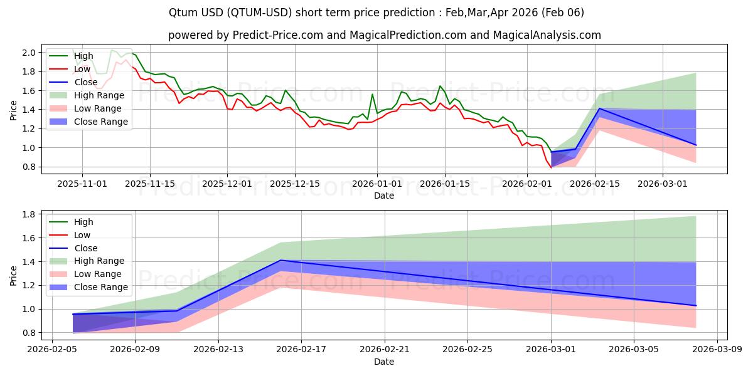Click the Date axis label of lower chart

pyautogui.click(x=384, y=362)
